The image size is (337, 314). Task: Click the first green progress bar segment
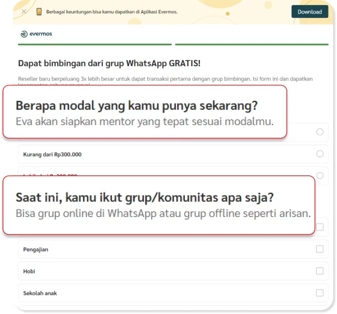[x=95, y=44]
